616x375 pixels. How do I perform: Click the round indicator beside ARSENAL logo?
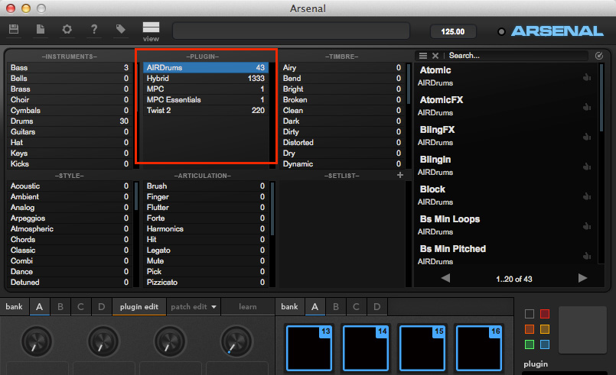(x=501, y=32)
